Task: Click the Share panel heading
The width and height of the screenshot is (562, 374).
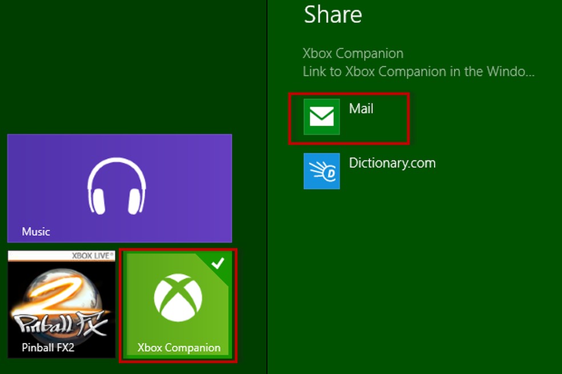Action: coord(332,15)
